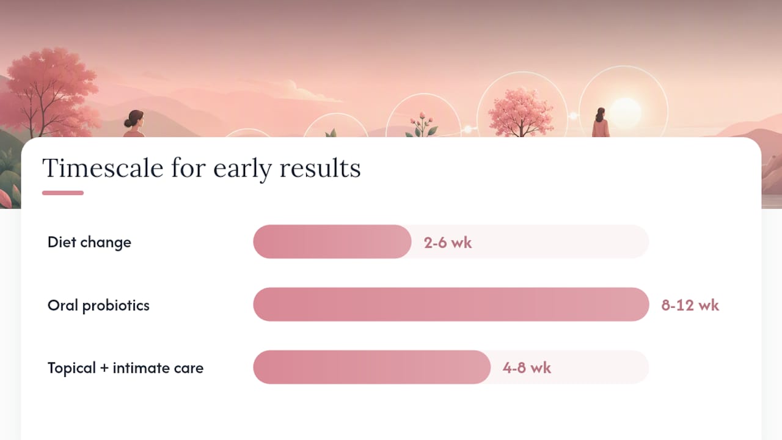Click the pink underline below the heading

pos(63,193)
